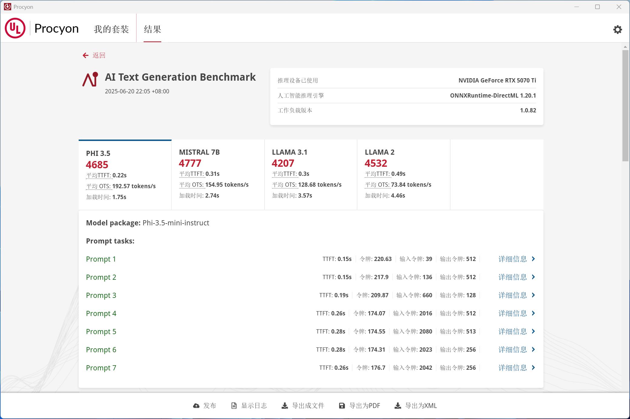Click the red back arrow icon

coord(86,55)
